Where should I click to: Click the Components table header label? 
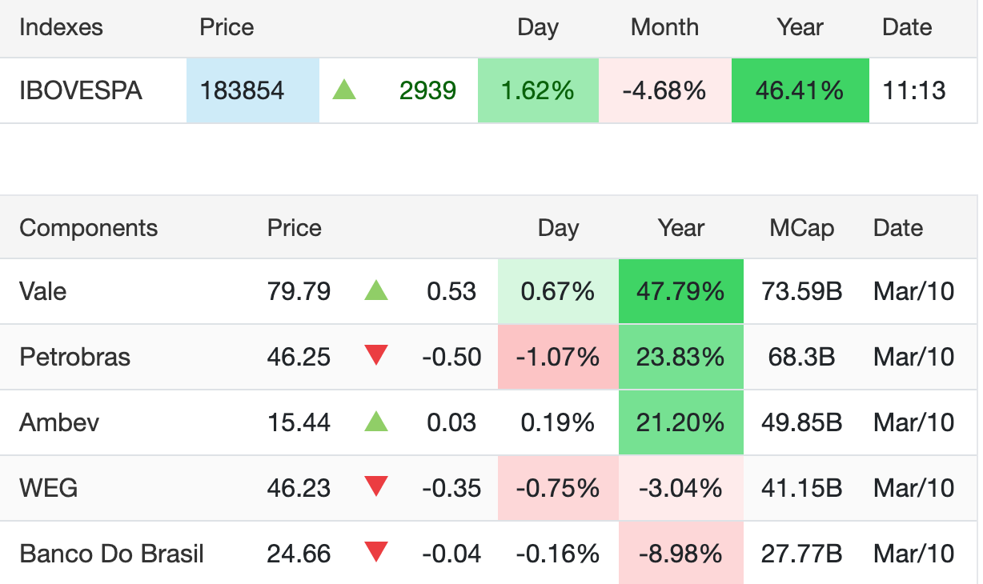tap(88, 228)
